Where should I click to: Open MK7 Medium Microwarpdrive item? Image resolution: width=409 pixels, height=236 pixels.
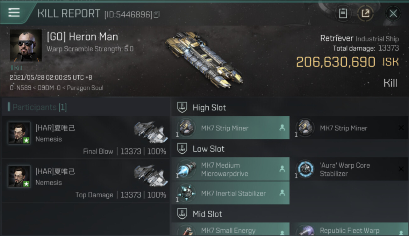pos(231,169)
